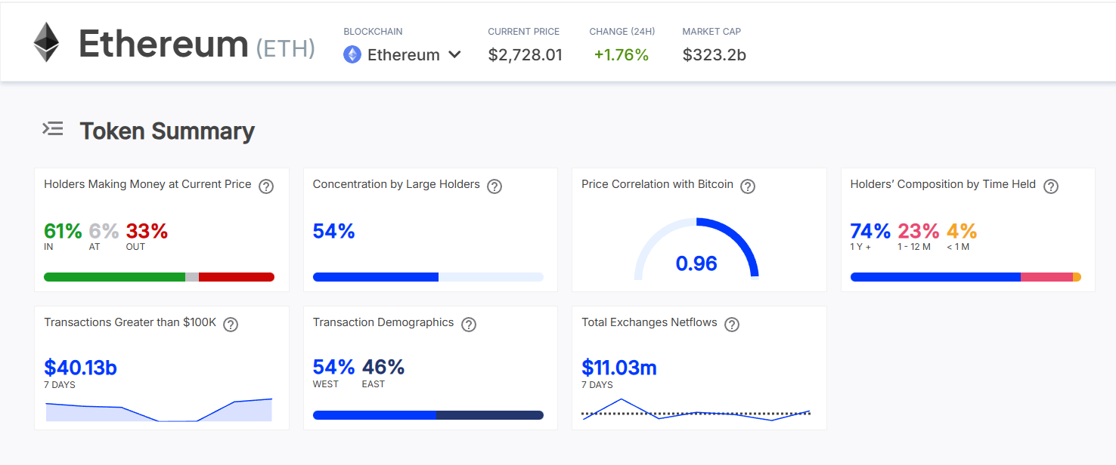Image resolution: width=1116 pixels, height=465 pixels.
Task: Open help for Total Exchanges Netflows
Action: [x=732, y=325]
